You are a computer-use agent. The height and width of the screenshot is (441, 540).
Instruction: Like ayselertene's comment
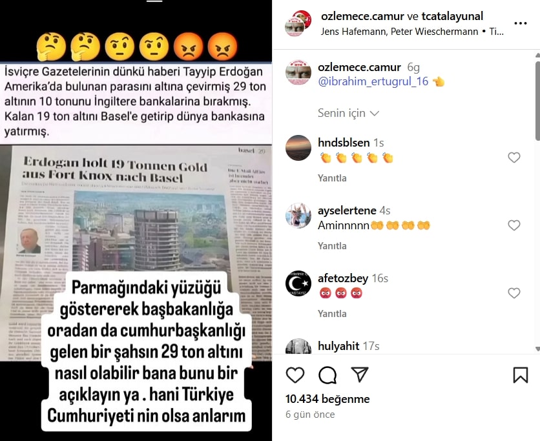pyautogui.click(x=514, y=225)
